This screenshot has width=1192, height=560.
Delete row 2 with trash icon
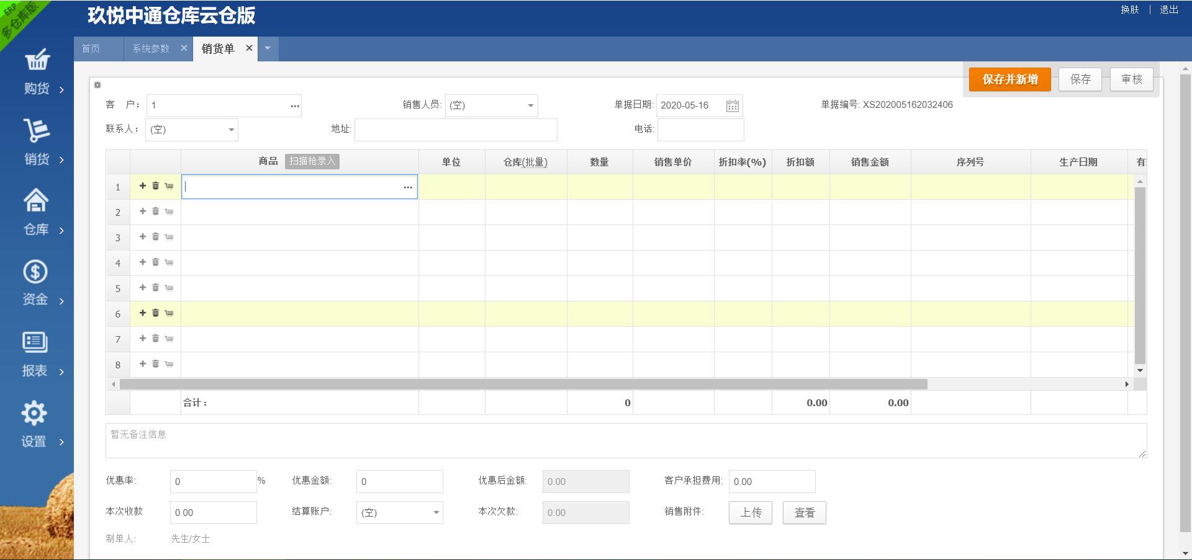(156, 211)
